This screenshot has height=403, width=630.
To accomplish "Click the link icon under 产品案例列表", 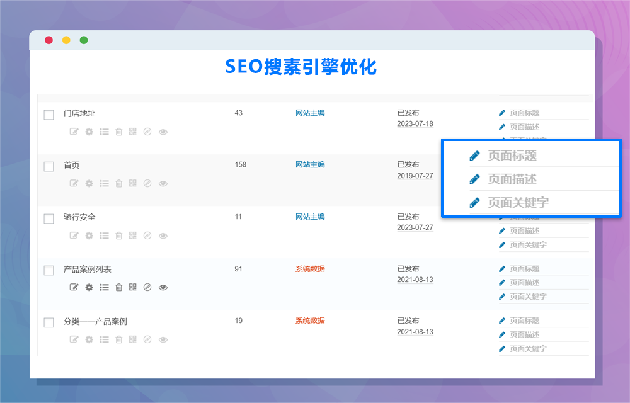I will (147, 287).
